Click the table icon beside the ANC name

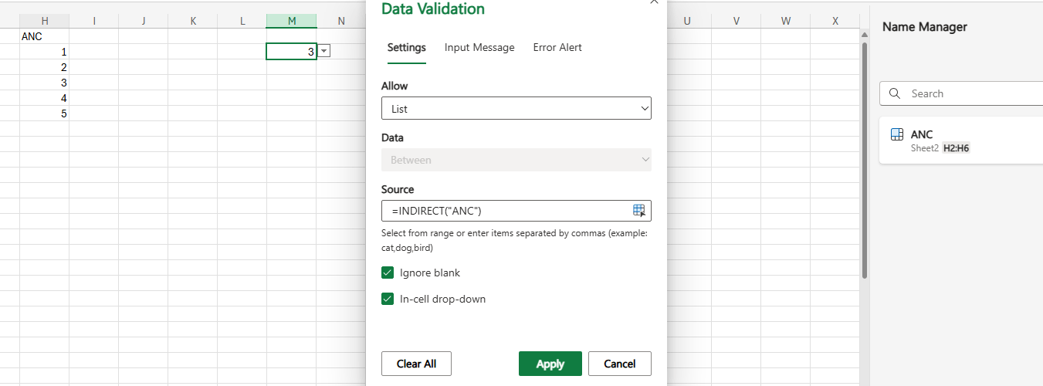click(x=897, y=134)
